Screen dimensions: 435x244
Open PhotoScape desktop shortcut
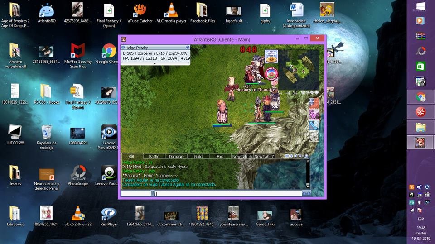(78, 176)
